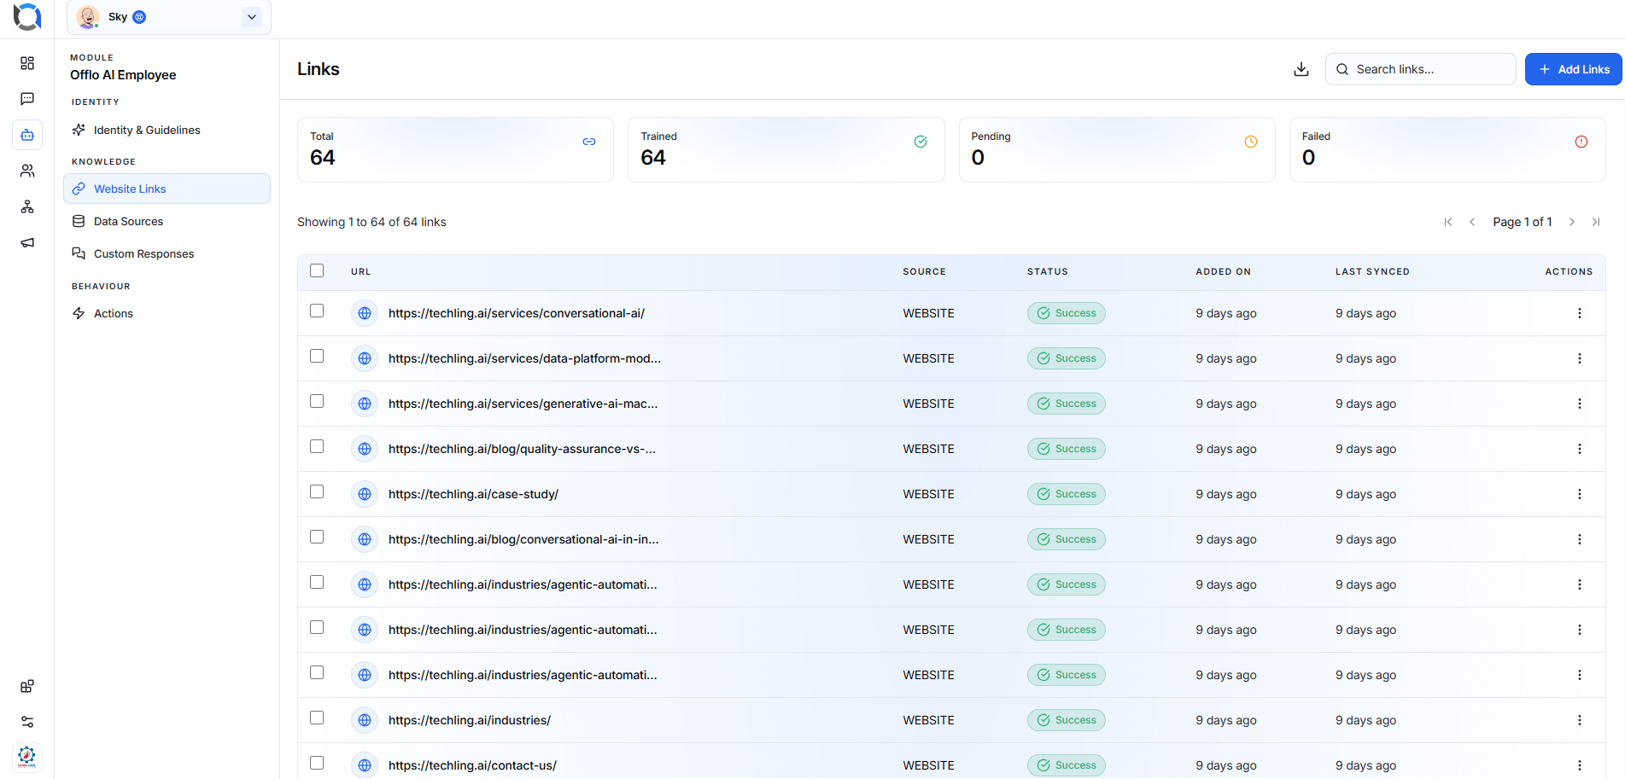The width and height of the screenshot is (1625, 779).
Task: Jump to last page arrow
Action: (x=1595, y=222)
